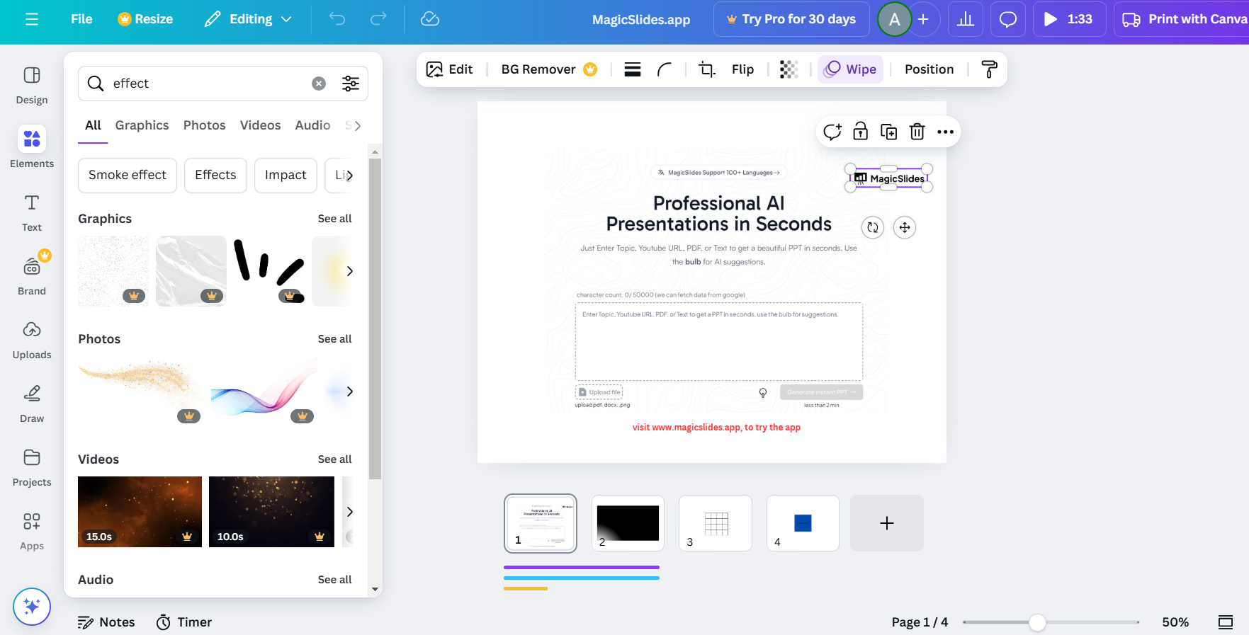Click the corner rounding icon
The height and width of the screenshot is (635, 1249).
(x=665, y=69)
